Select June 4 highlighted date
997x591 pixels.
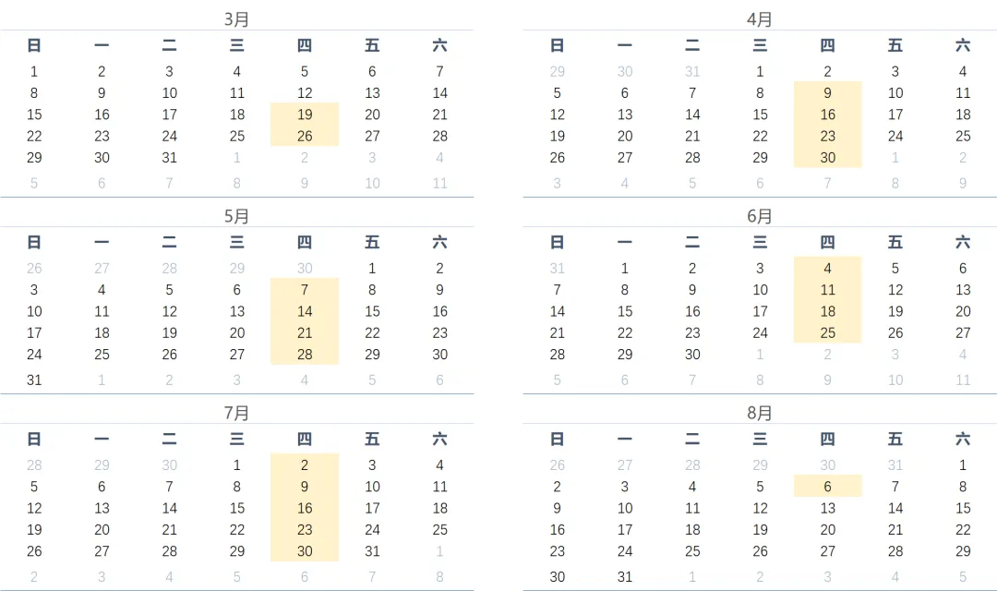tap(827, 269)
